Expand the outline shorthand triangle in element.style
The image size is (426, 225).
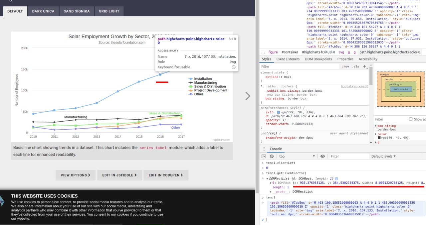pyautogui.click(x=282, y=77)
